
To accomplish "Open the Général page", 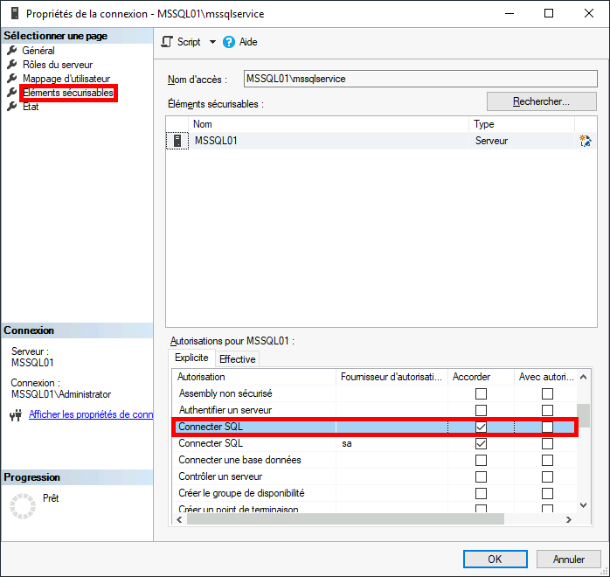I will pyautogui.click(x=38, y=51).
